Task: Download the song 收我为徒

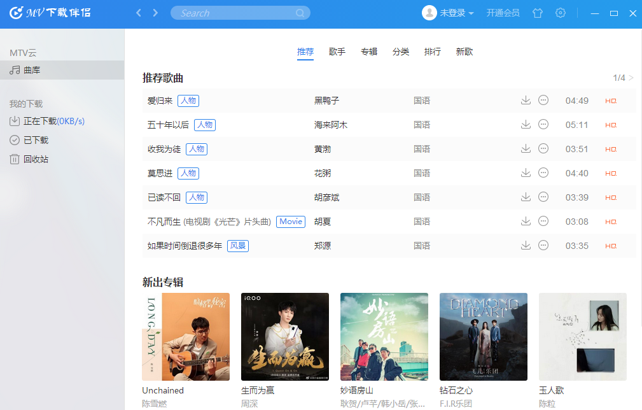Action: click(526, 149)
